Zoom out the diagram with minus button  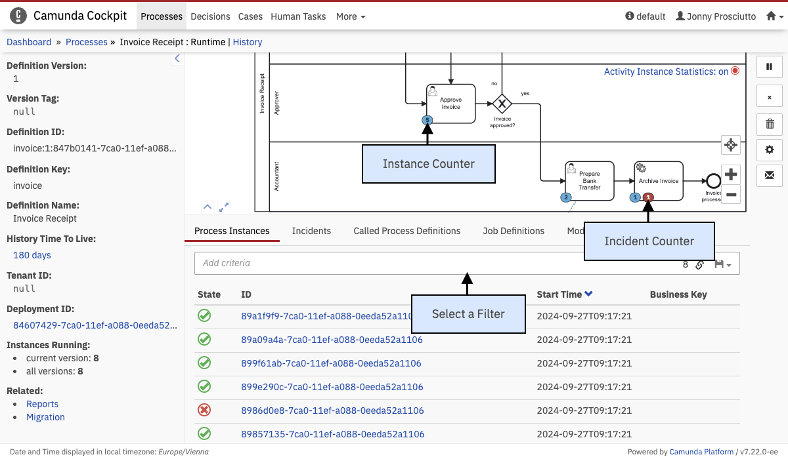point(730,195)
